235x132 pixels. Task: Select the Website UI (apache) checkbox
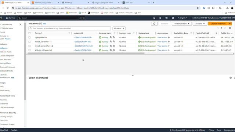point(29,50)
